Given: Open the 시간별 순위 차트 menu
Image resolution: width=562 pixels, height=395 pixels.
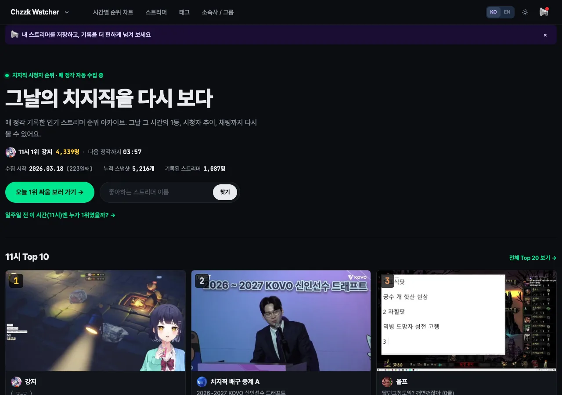Looking at the screenshot, I should click(x=113, y=12).
